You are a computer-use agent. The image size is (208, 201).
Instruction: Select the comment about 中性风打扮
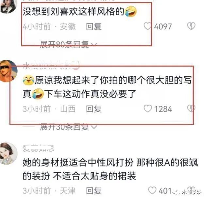[x=110, y=169]
